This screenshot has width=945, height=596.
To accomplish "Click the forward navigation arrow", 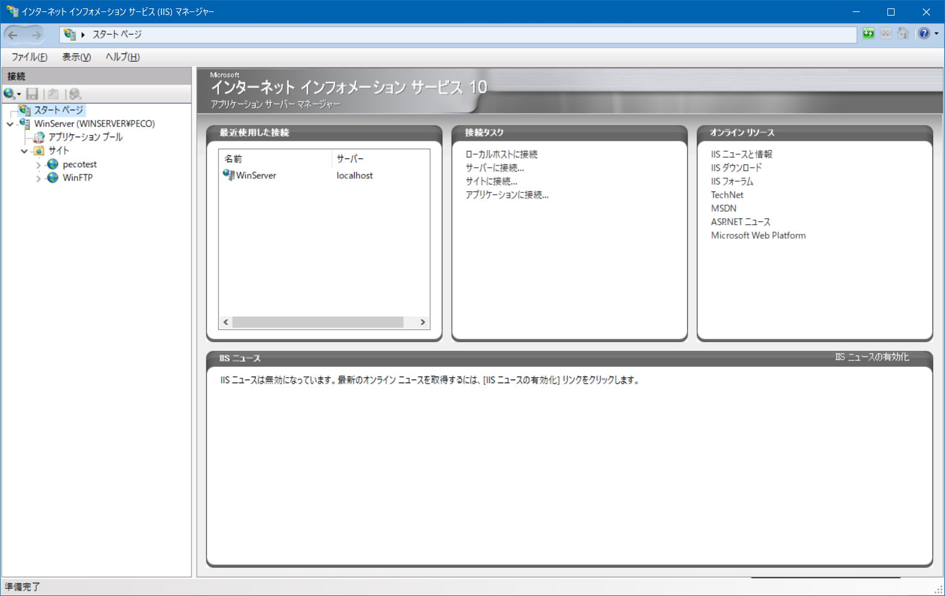I will click(36, 35).
